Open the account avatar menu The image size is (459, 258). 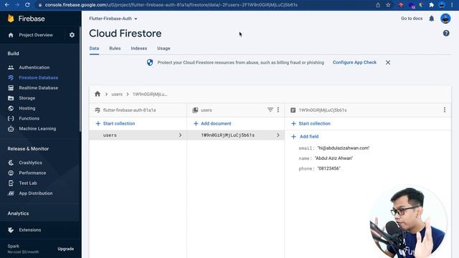pyautogui.click(x=445, y=19)
